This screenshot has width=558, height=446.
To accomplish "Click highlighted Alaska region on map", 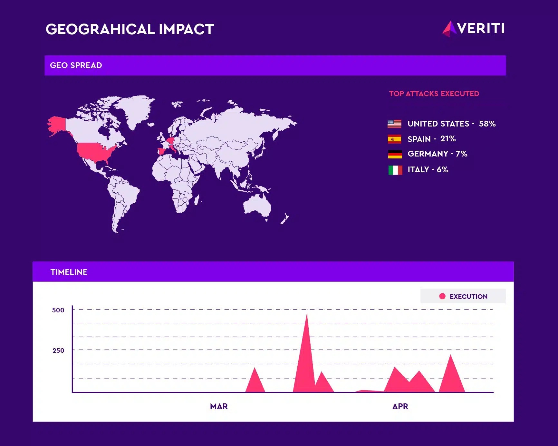I will click(57, 124).
